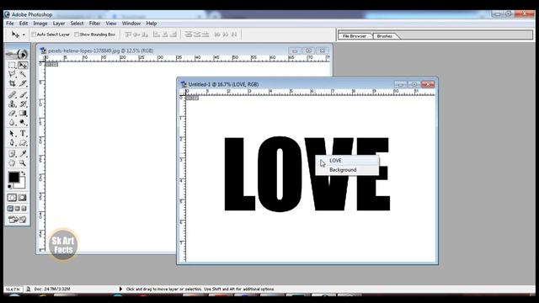Select the Blur tool
This screenshot has width=539, height=303.
click(12, 122)
